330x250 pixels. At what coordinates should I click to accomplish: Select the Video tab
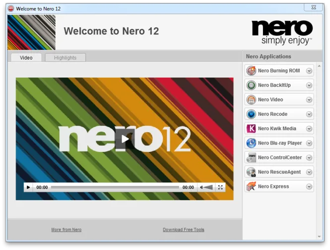[x=26, y=58]
